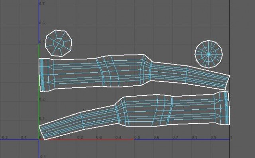Screen dimensions: 255x158
Task: Click the 0.8 label on horizontal axis
Action: pos(194,138)
